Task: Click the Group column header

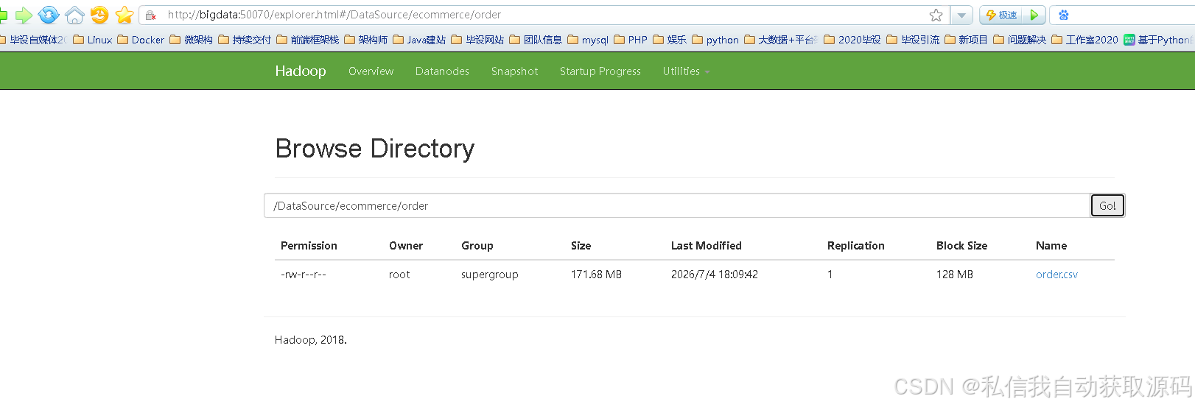Action: click(477, 246)
